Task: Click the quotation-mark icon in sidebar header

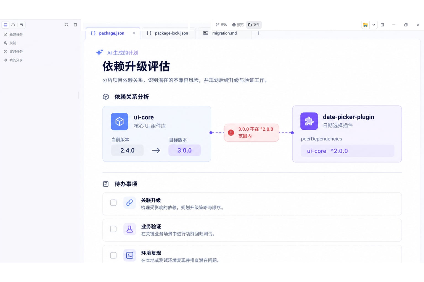Action: click(x=22, y=25)
